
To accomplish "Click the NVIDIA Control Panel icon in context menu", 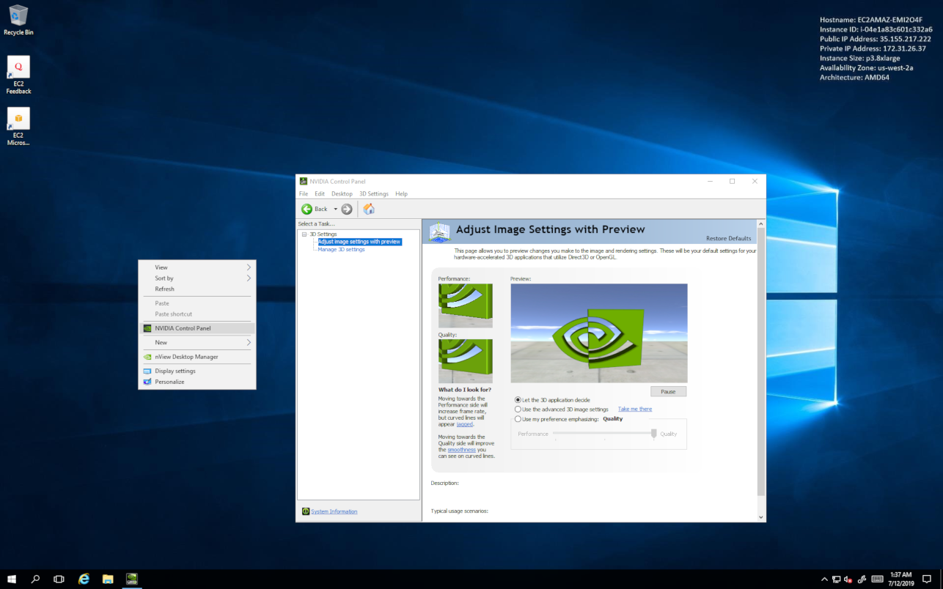I will tap(147, 328).
